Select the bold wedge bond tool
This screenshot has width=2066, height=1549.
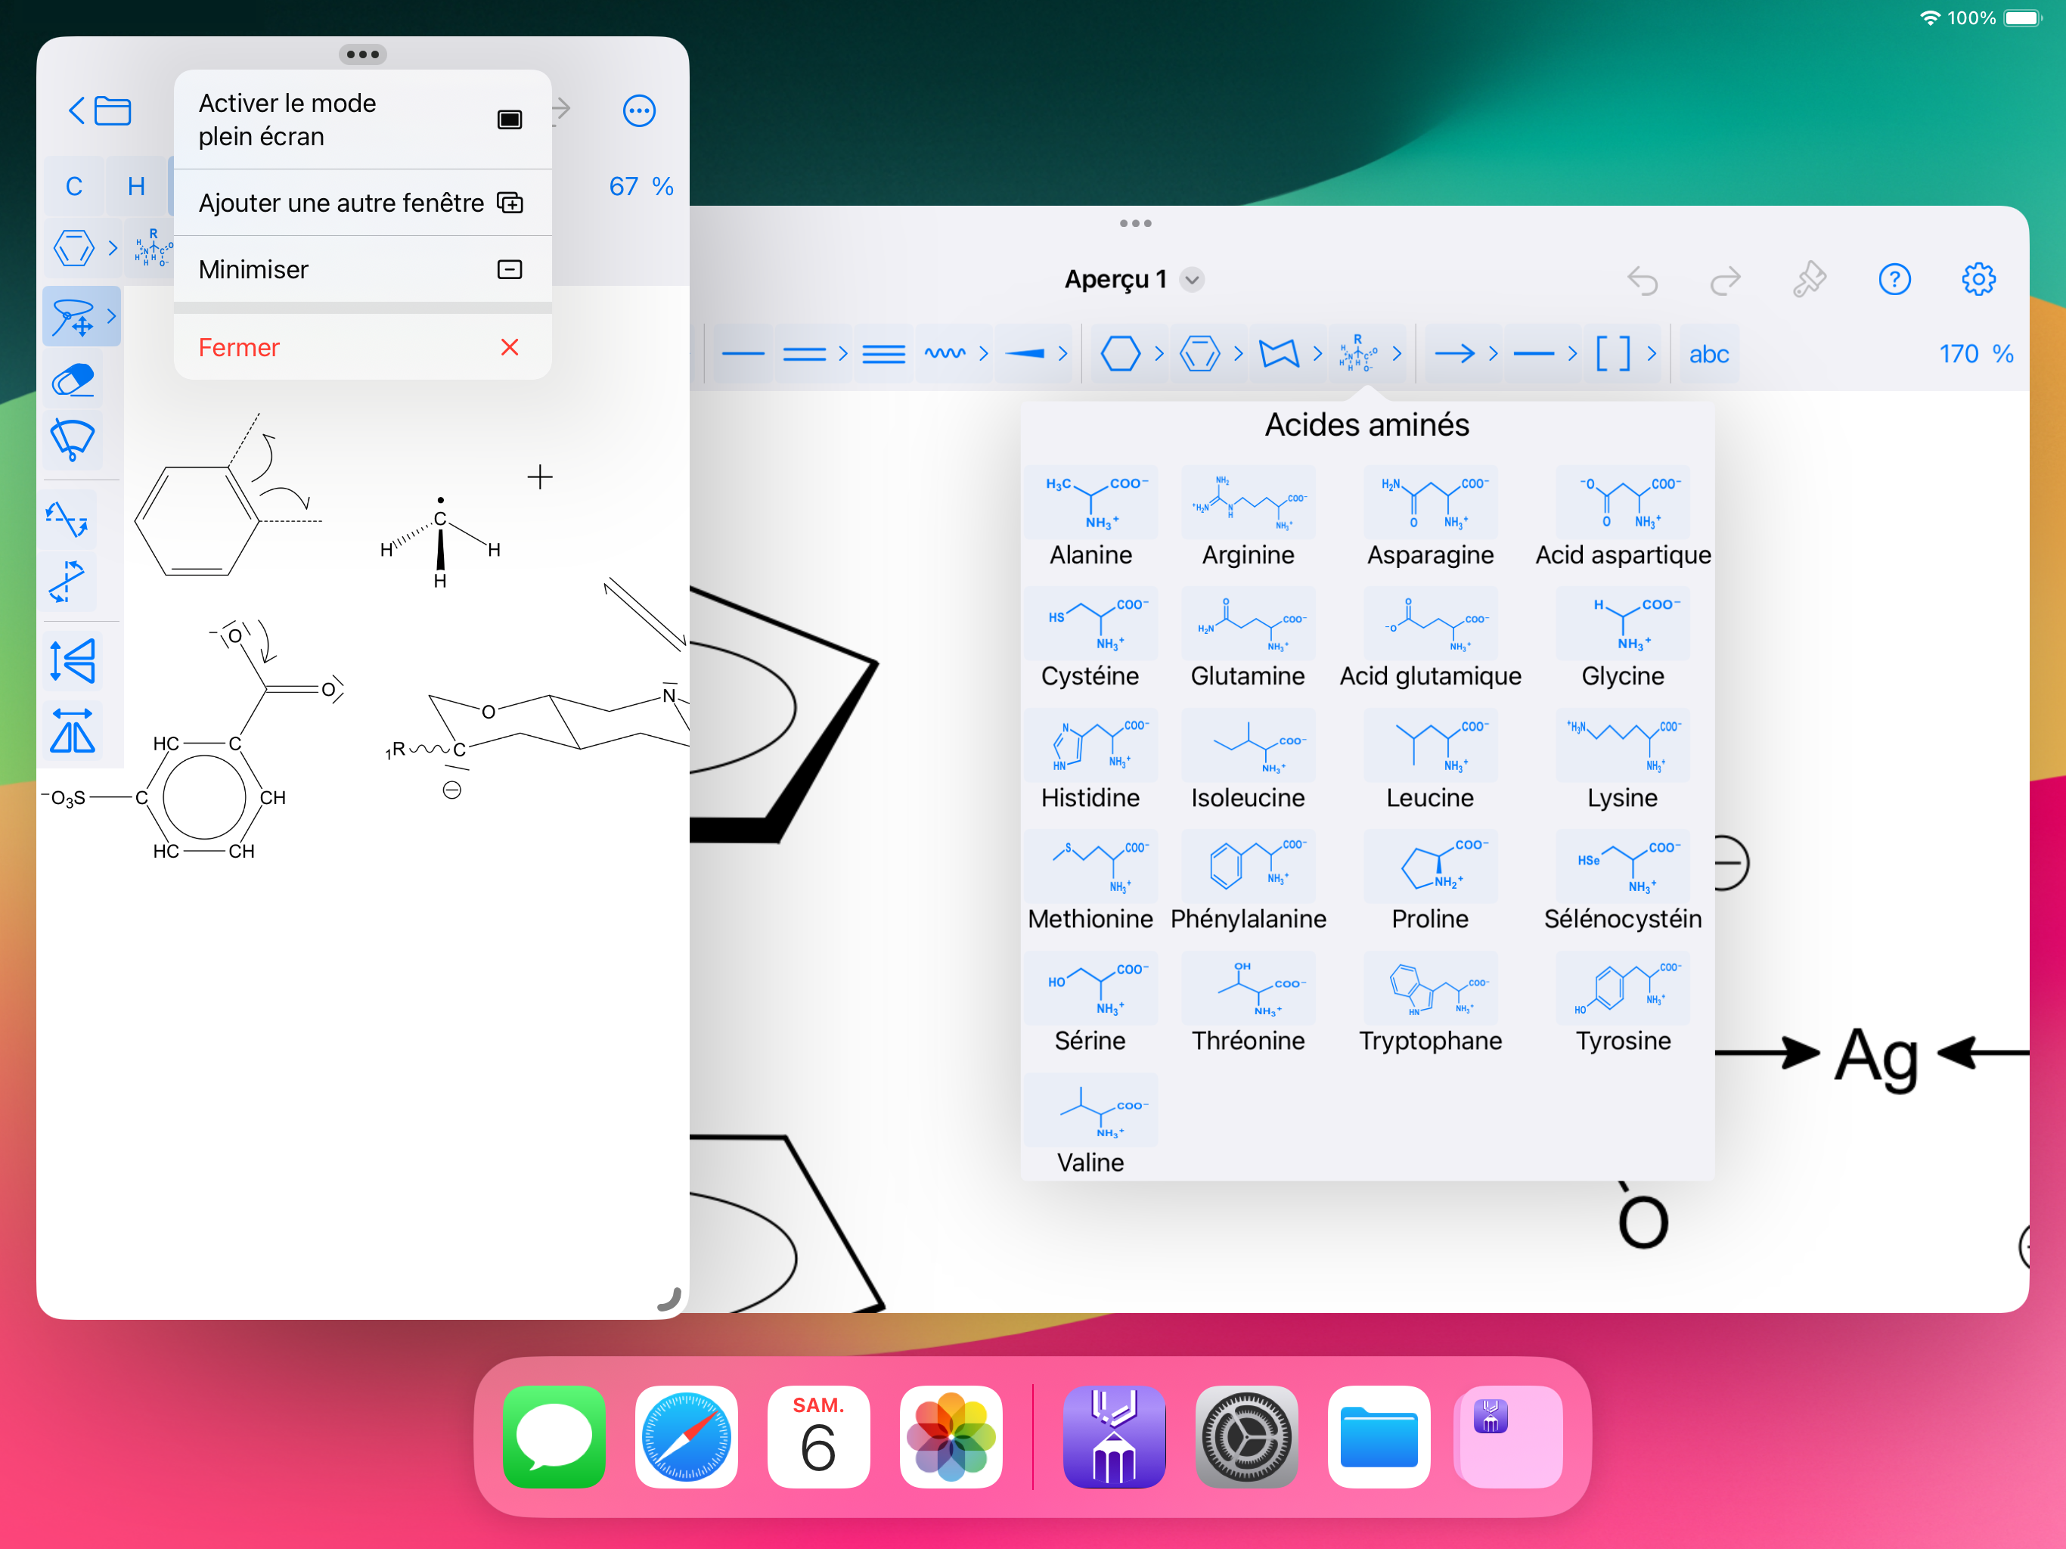tap(1025, 354)
